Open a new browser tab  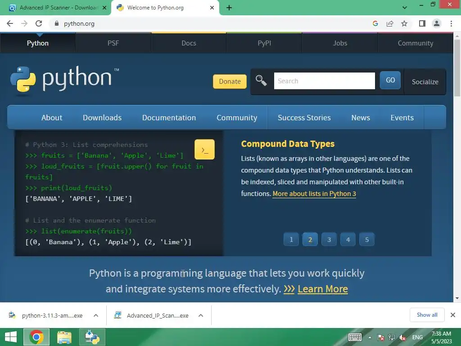coord(229,8)
